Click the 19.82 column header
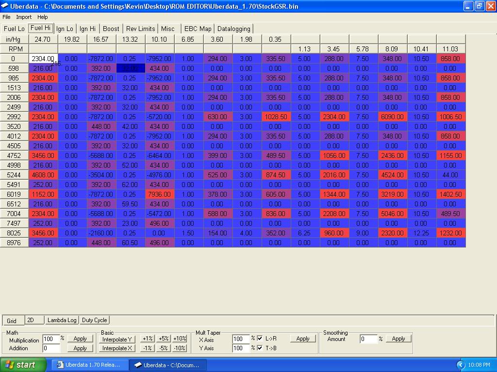497x372 pixels. 72,39
